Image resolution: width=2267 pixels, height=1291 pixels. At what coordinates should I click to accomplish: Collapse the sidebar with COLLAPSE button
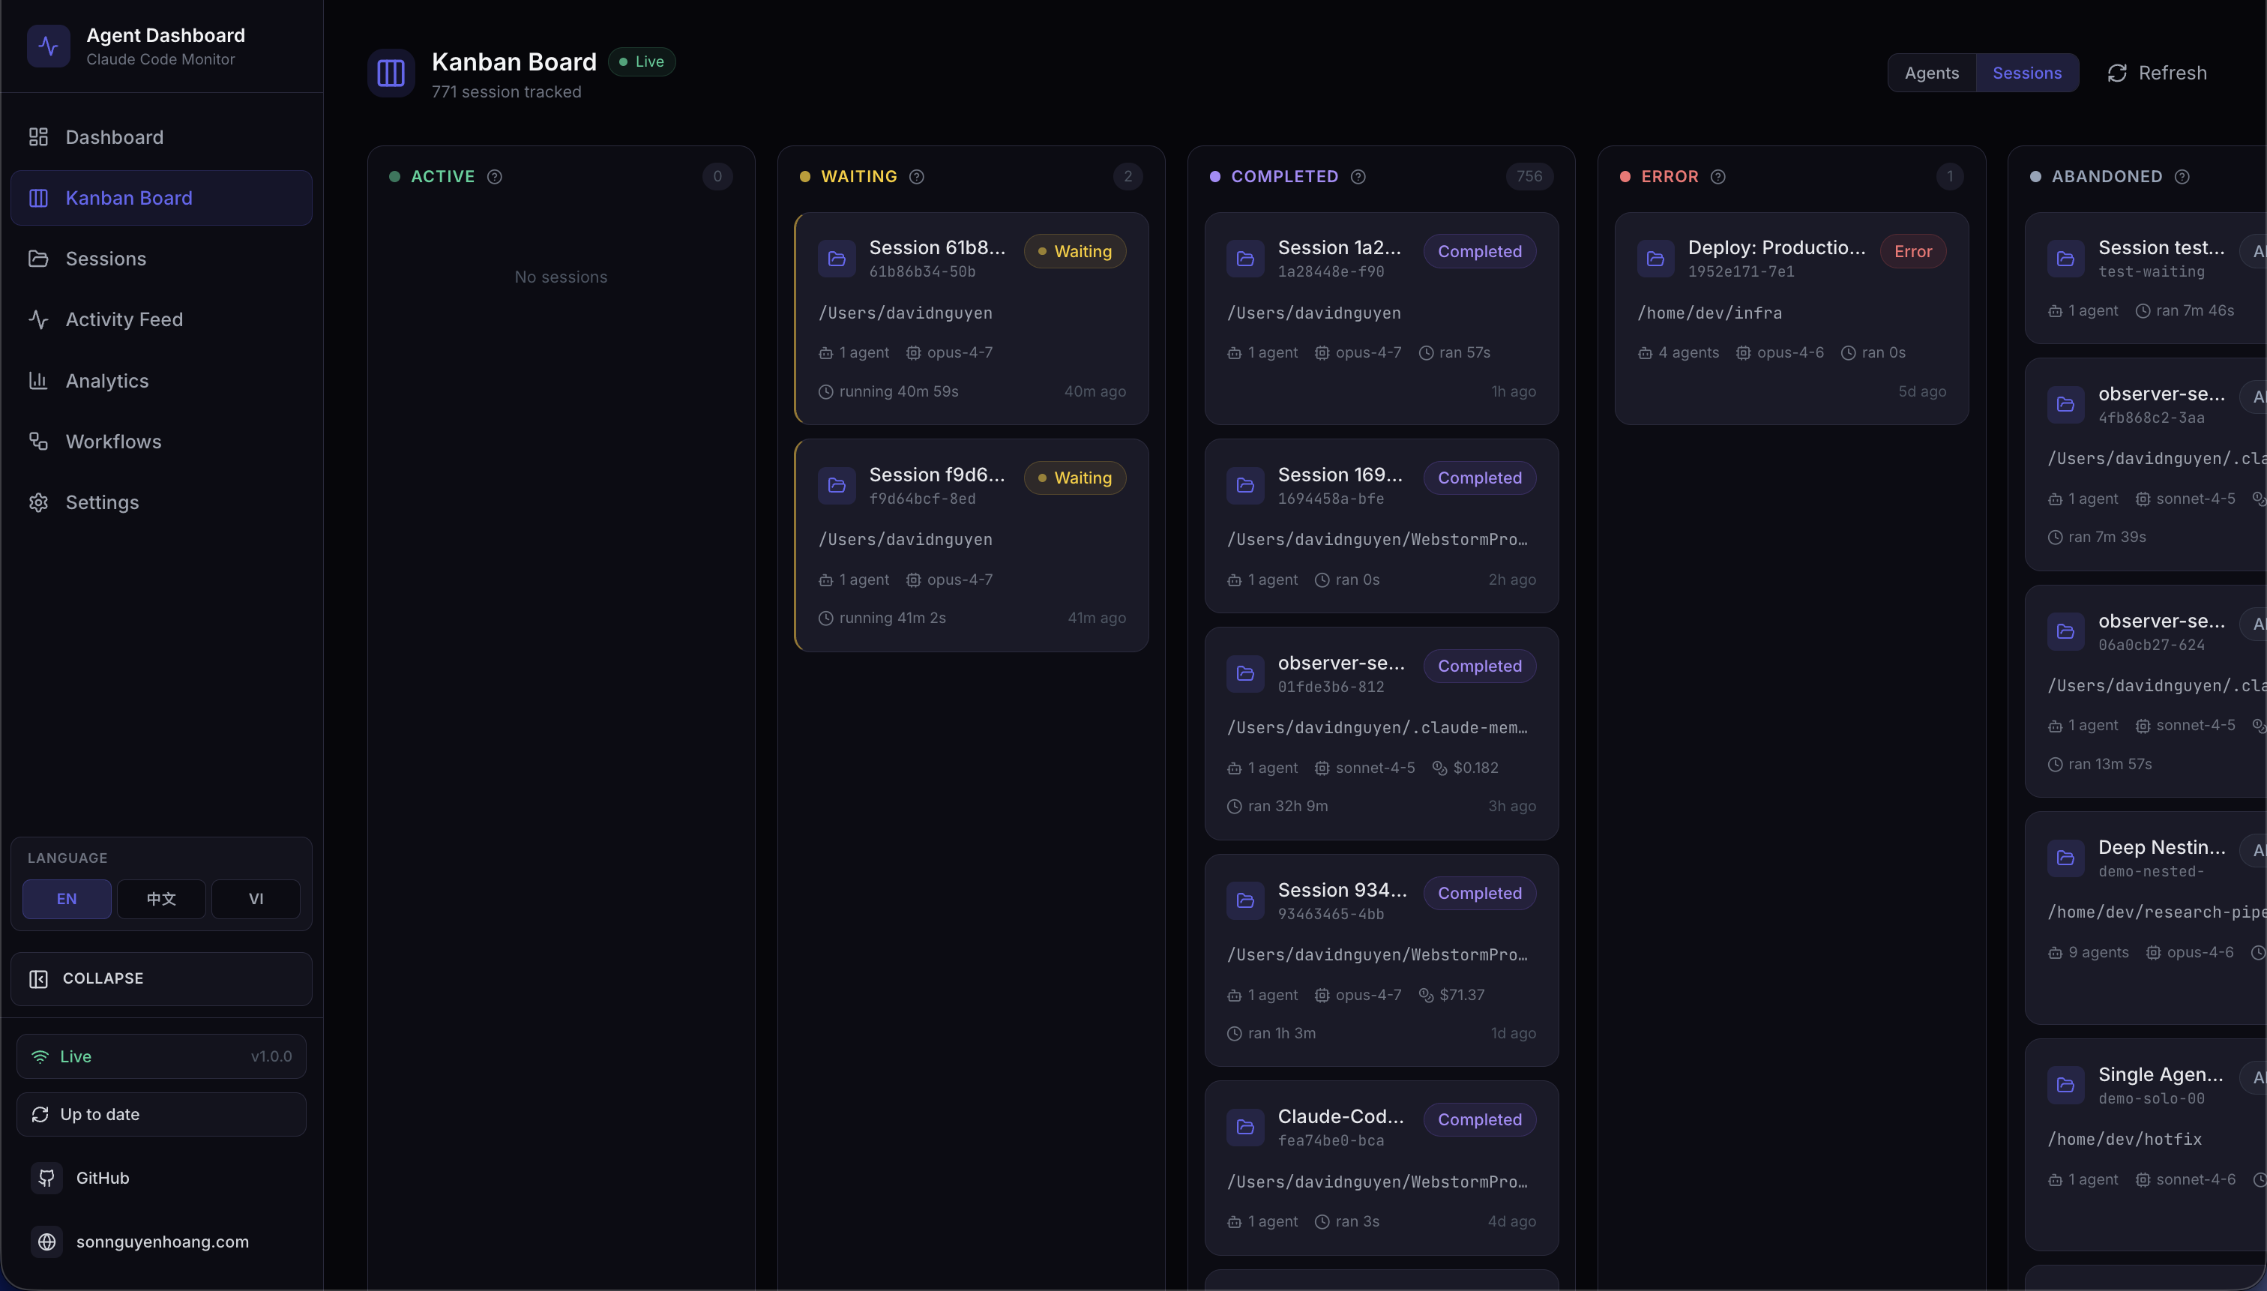pos(161,978)
